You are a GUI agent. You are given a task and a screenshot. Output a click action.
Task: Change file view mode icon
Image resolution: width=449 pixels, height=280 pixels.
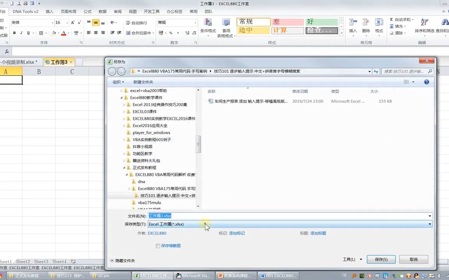click(x=407, y=82)
